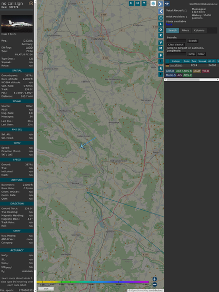Click the Clear Search button
This screenshot has height=292, width=219.
(176, 45)
